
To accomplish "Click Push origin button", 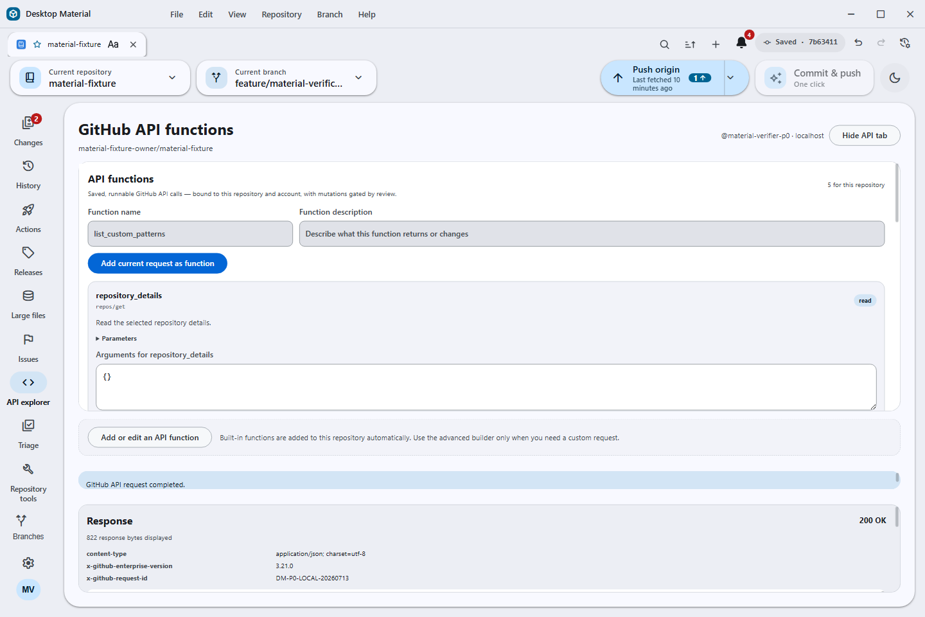I will [663, 78].
